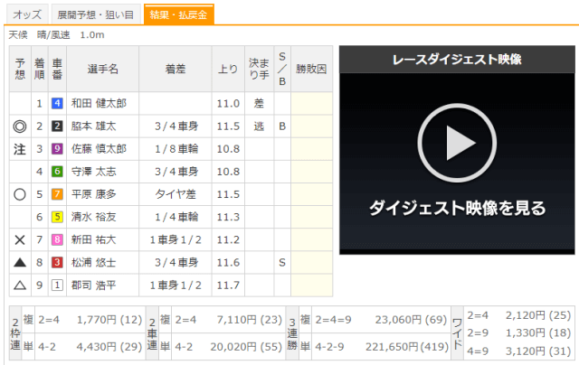Image resolution: width=579 pixels, height=365 pixels.
Task: Click the 着差 column header
Action: click(176, 69)
